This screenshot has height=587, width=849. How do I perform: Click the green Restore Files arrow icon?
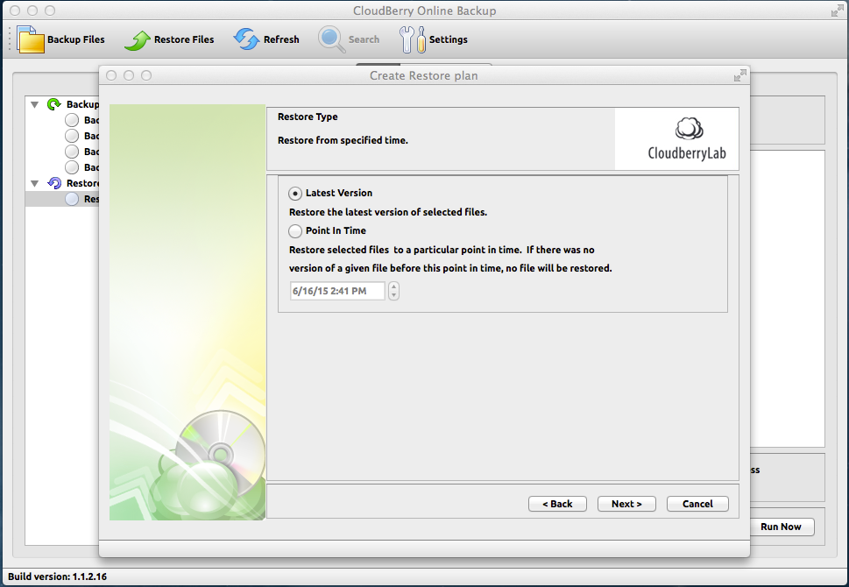138,40
